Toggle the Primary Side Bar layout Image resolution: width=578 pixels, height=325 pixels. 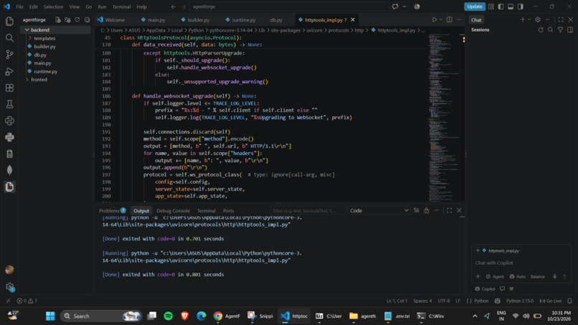click(x=501, y=6)
